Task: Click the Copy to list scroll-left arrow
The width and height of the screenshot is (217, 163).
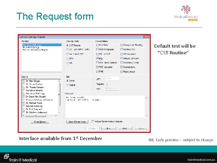Action: (23, 116)
